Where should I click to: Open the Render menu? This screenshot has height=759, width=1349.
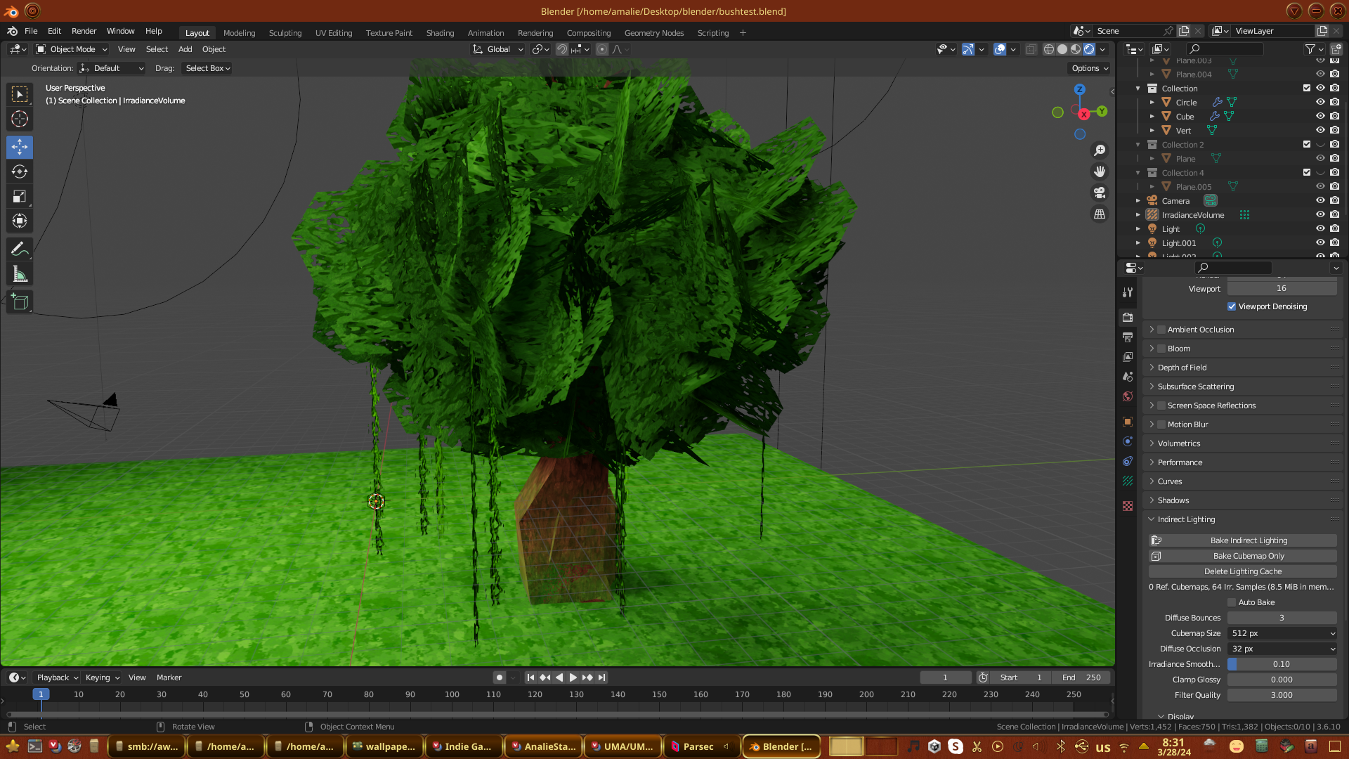tap(84, 31)
